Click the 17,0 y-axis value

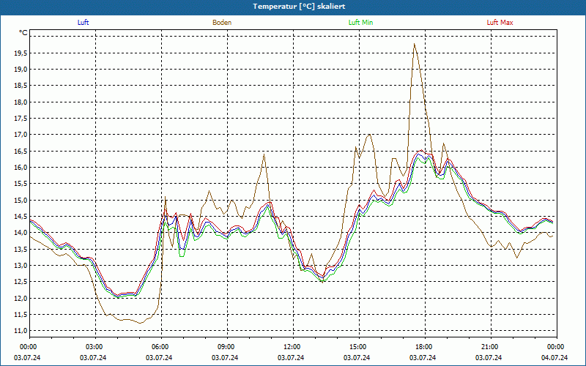click(21, 135)
